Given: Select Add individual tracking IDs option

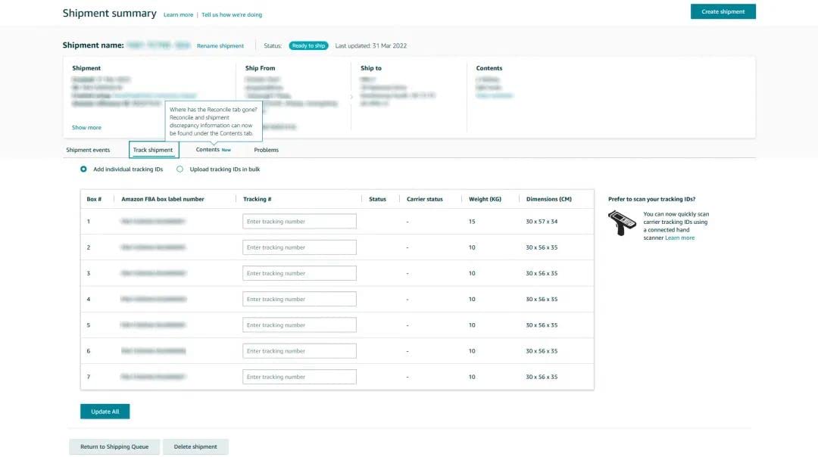Looking at the screenshot, I should click(83, 169).
